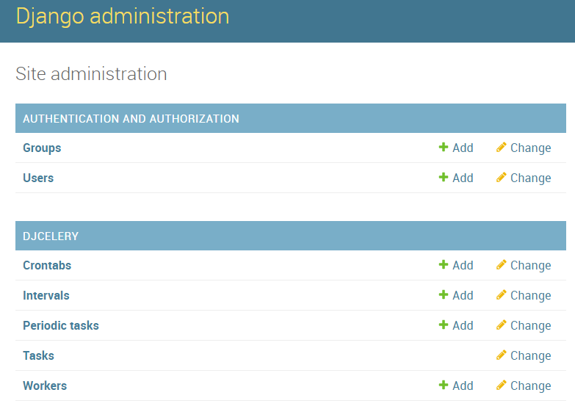
Task: Open the Users model list
Action: click(x=38, y=178)
